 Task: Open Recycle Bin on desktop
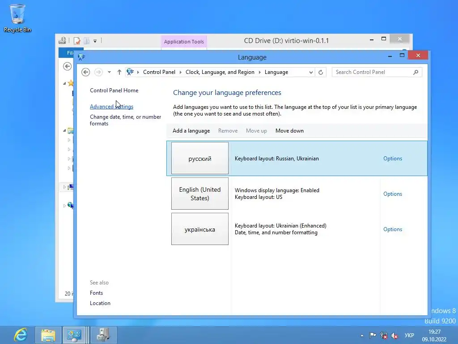click(x=17, y=18)
